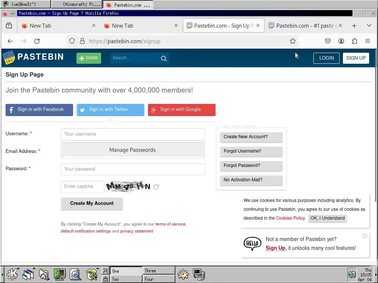Reload the current page
The image size is (378, 283).
tap(37, 41)
